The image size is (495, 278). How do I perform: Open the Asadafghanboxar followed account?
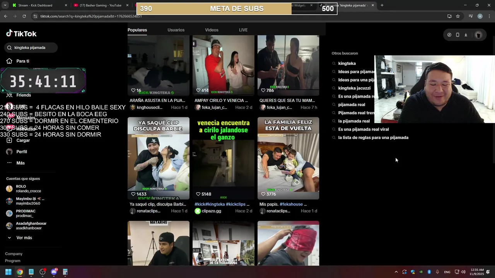[x=26, y=226]
